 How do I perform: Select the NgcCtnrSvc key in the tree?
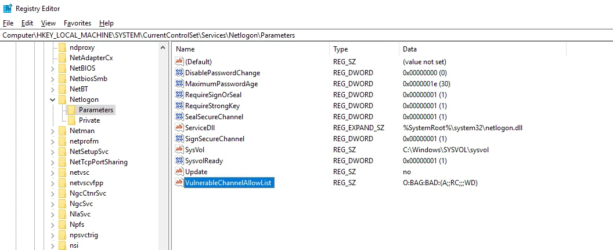(x=88, y=193)
